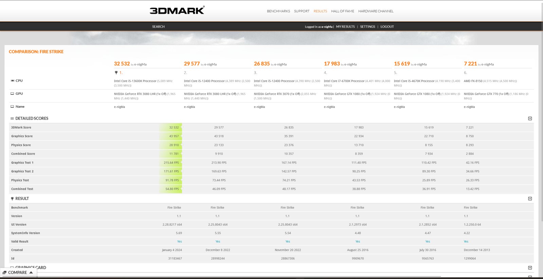Open the Compare panel with its arrow
The height and width of the screenshot is (279, 543).
31,272
